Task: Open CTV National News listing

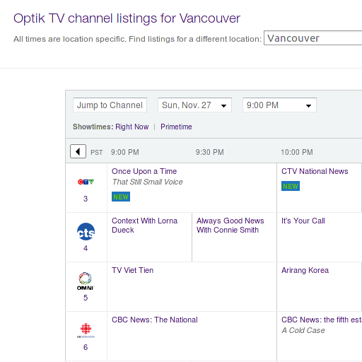Action: pyautogui.click(x=315, y=171)
